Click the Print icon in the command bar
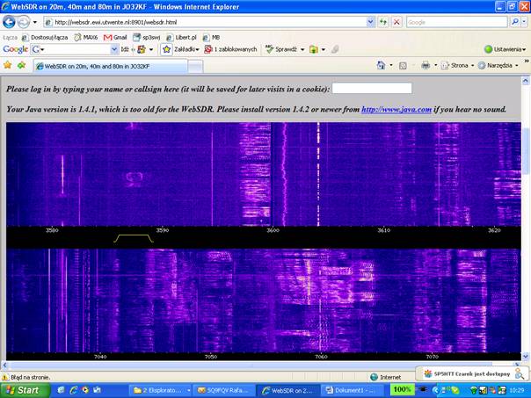The image size is (531, 398). [426, 65]
